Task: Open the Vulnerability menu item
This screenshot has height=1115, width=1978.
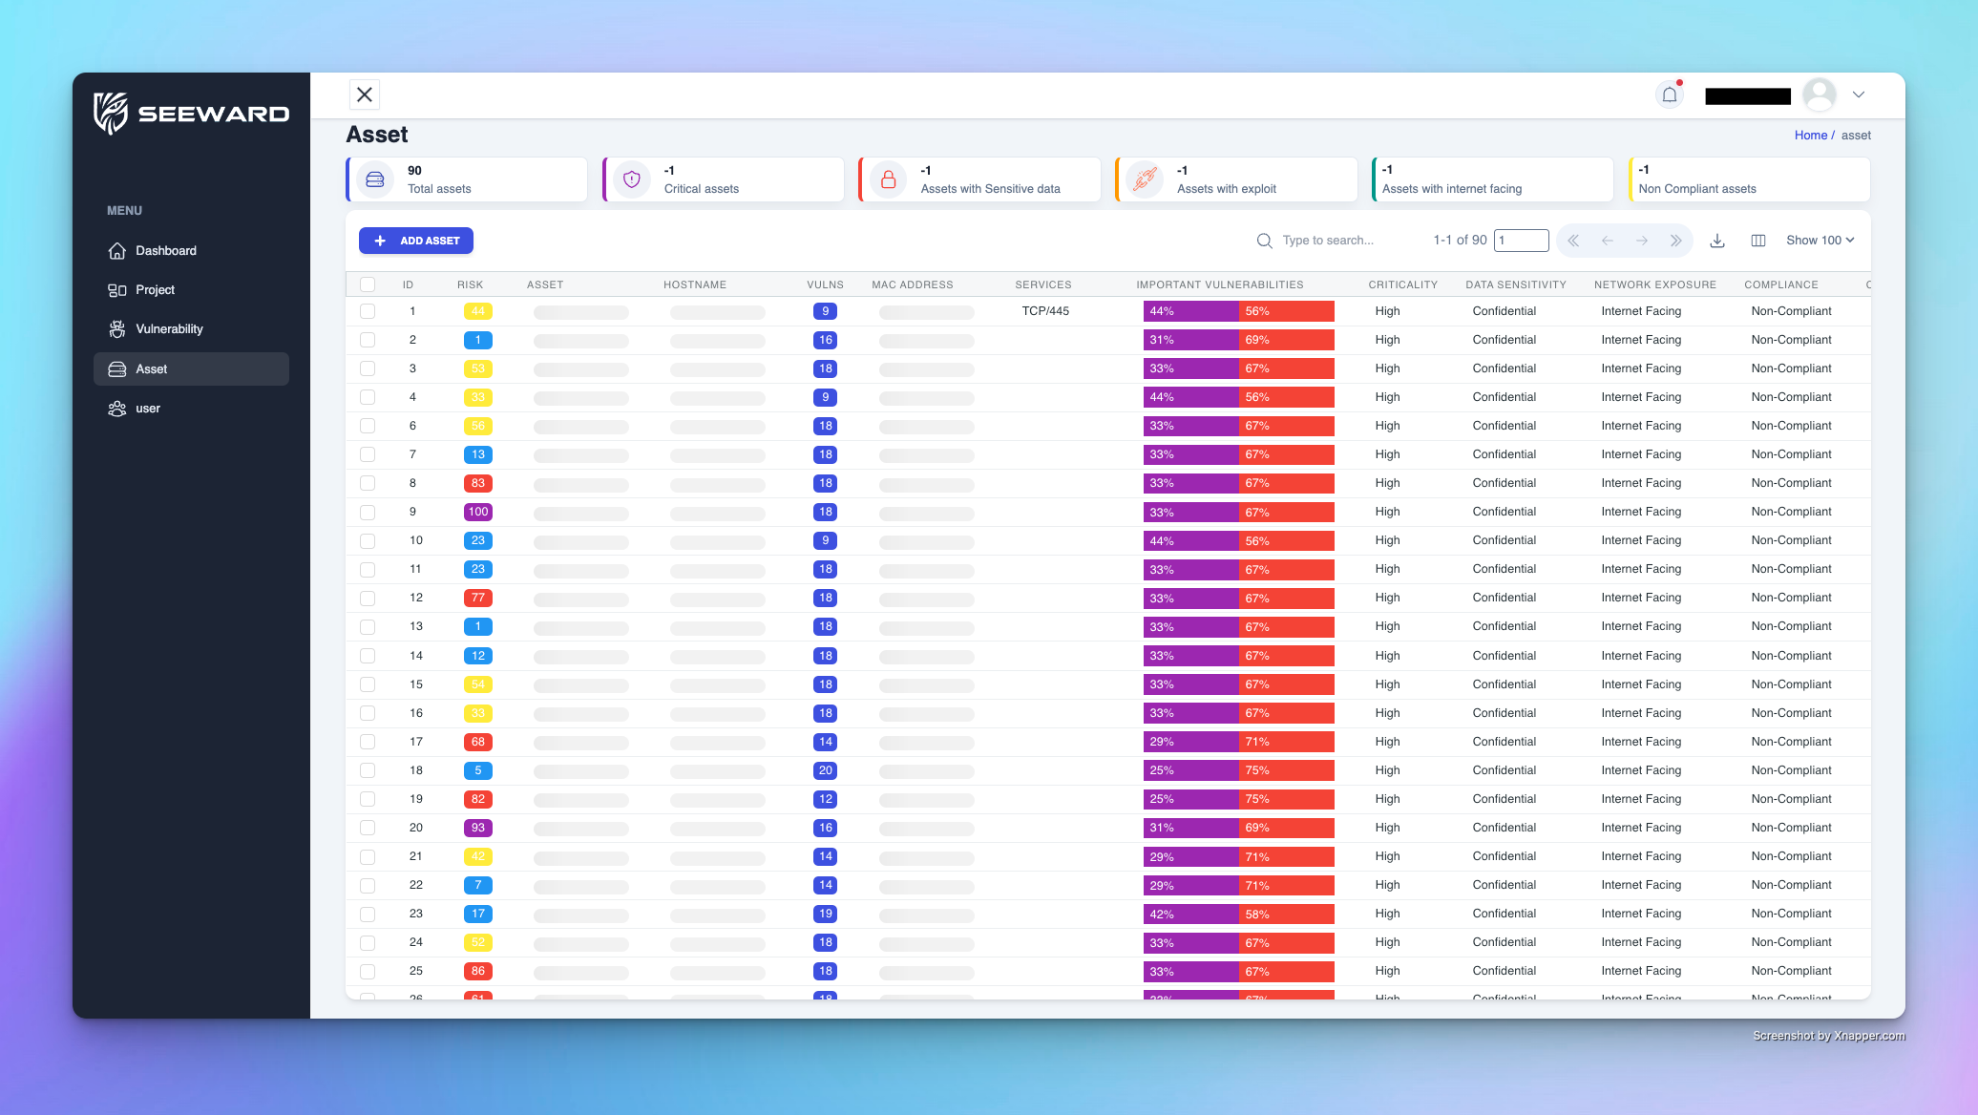Action: coord(169,329)
